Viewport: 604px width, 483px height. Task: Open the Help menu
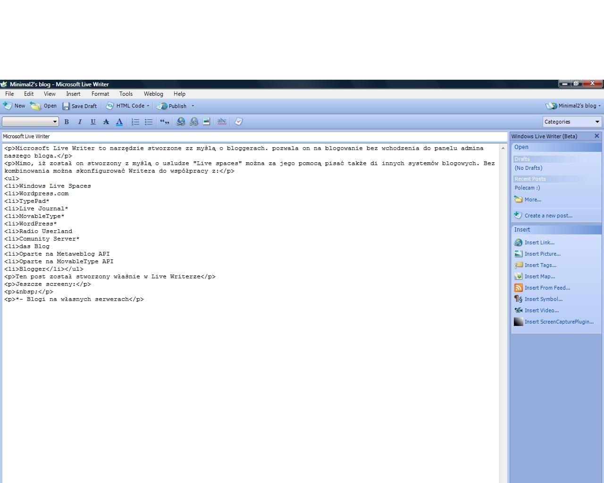pyautogui.click(x=179, y=94)
